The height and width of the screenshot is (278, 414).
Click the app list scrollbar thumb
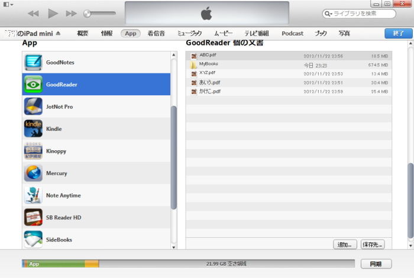[173, 157]
